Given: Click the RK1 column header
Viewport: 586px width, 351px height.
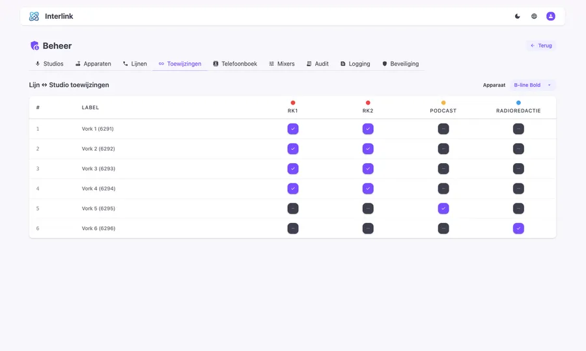Looking at the screenshot, I should tap(292, 110).
